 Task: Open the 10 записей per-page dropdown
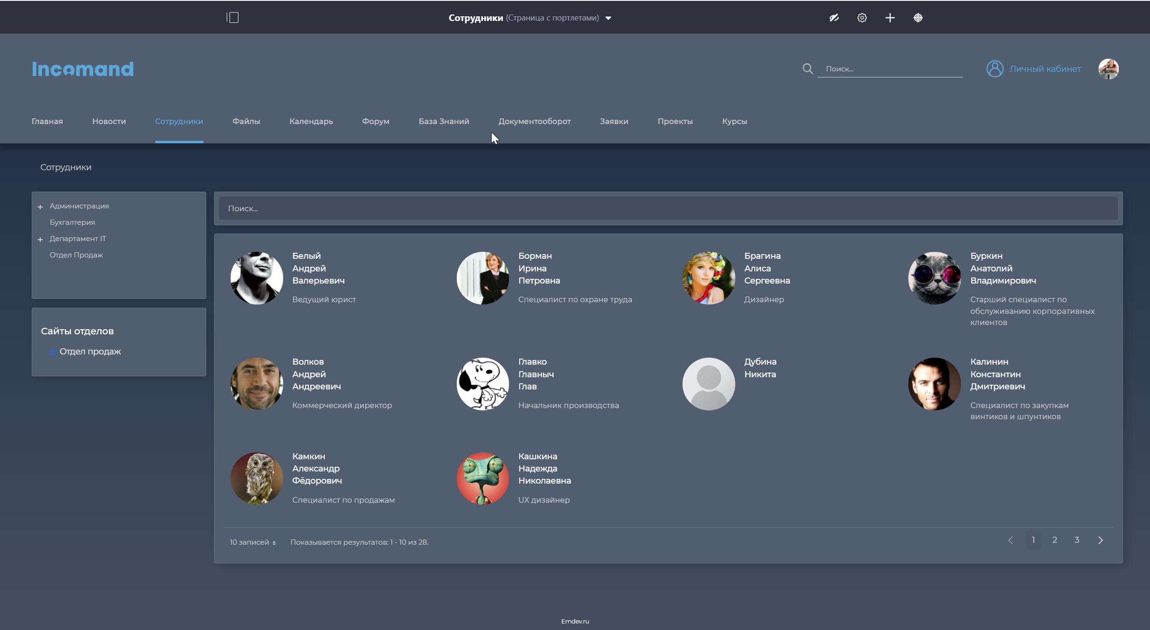click(252, 542)
